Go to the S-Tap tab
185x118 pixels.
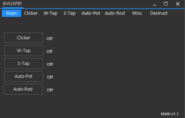coord(69,13)
